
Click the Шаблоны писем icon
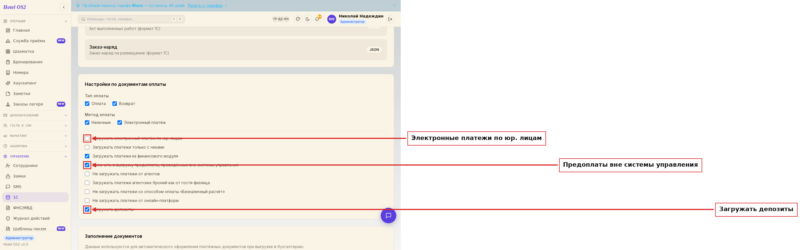[8, 229]
